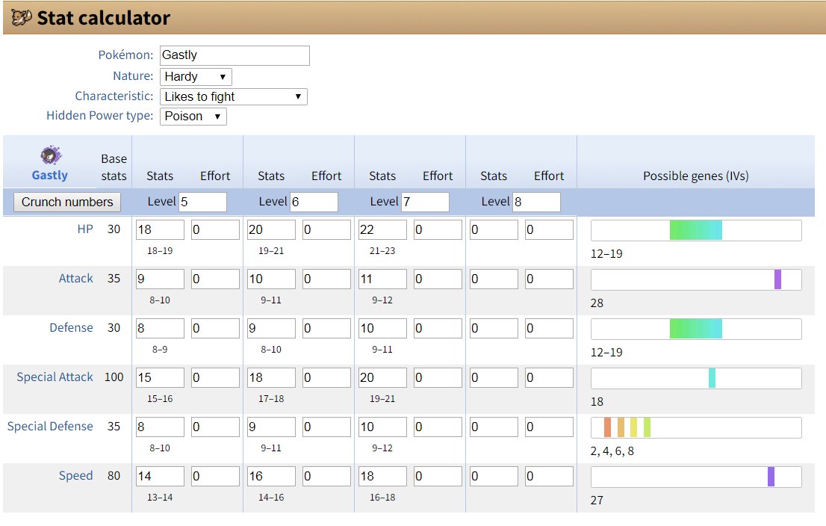Image resolution: width=826 pixels, height=526 pixels.
Task: Click the HP effort field at level 5
Action: [x=215, y=230]
